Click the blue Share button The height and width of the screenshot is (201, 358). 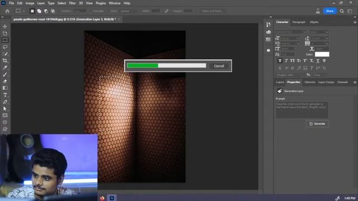(329, 11)
